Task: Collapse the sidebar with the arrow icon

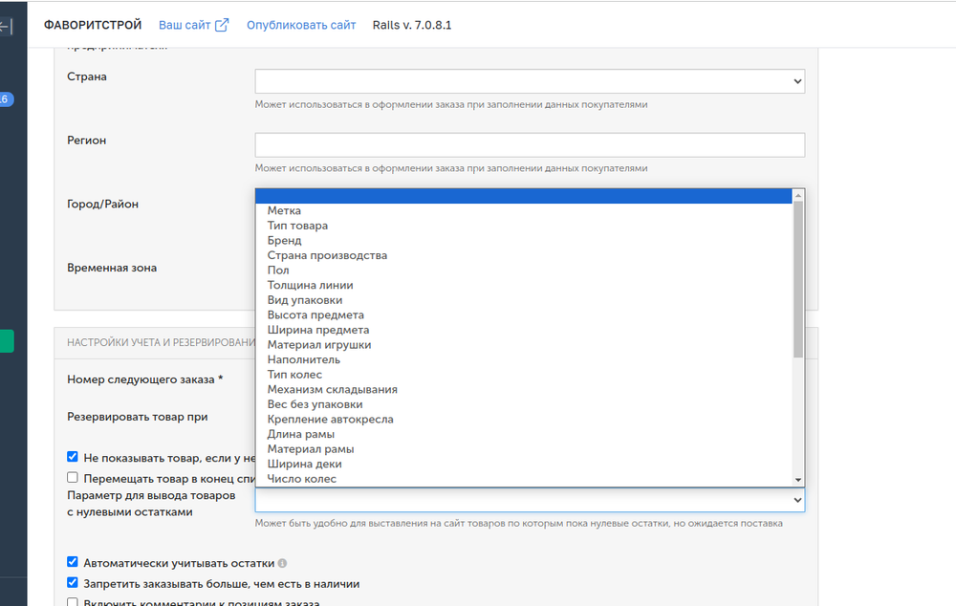Action: click(6, 27)
